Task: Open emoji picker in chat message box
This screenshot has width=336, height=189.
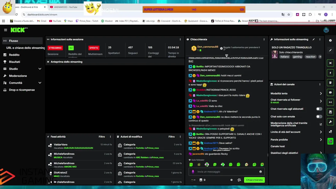Action: pyautogui.click(x=260, y=172)
